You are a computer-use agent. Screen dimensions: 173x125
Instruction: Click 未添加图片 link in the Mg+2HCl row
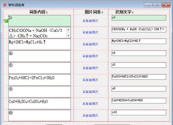point(90,44)
